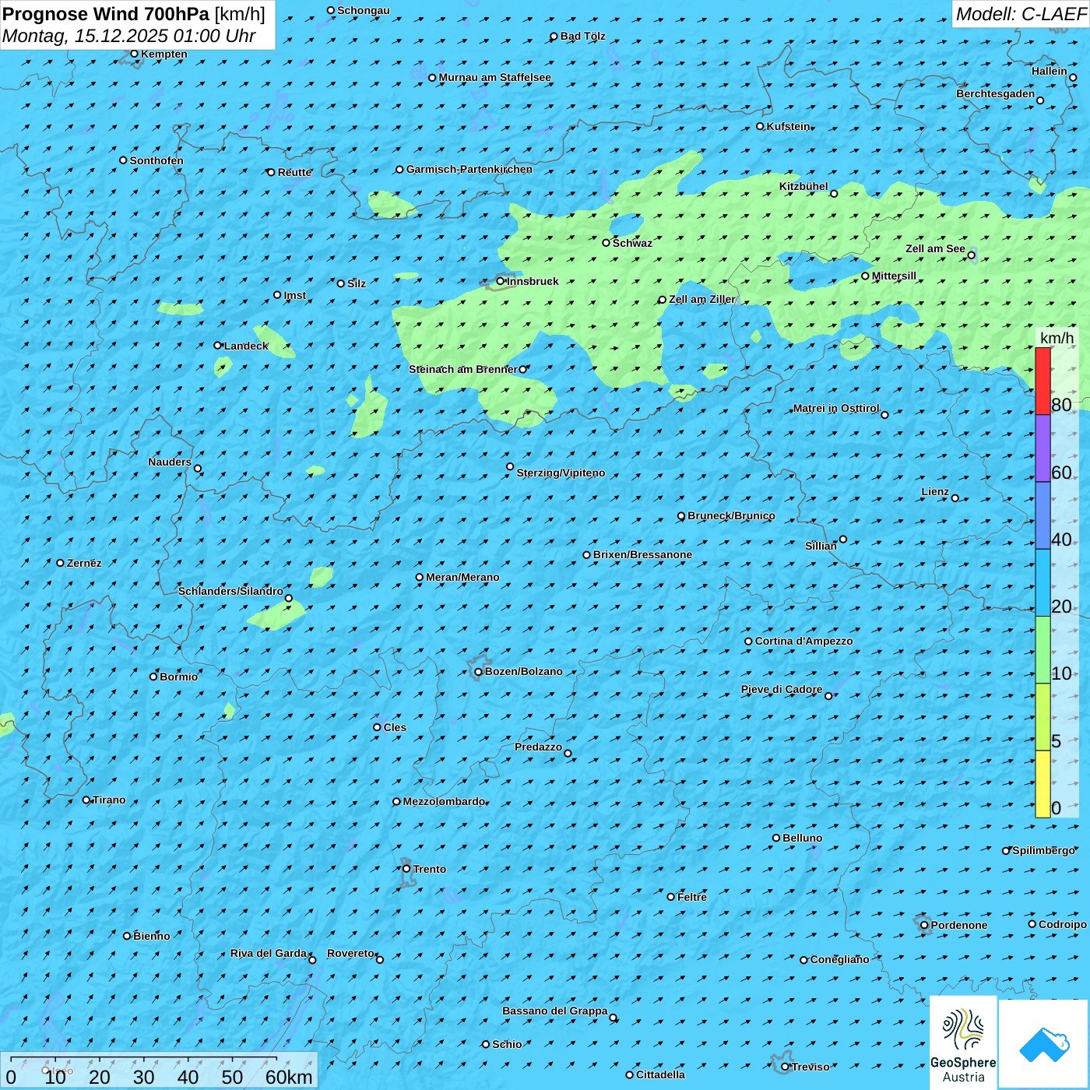
Task: Click the Hallein city marker
Action: pyautogui.click(x=1073, y=78)
